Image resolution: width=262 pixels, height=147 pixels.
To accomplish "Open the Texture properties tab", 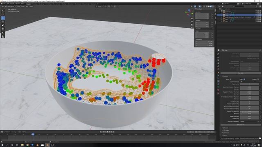I will 218,94.
